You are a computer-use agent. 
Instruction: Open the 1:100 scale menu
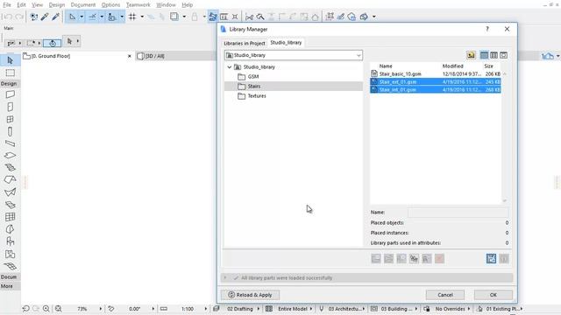click(188, 309)
